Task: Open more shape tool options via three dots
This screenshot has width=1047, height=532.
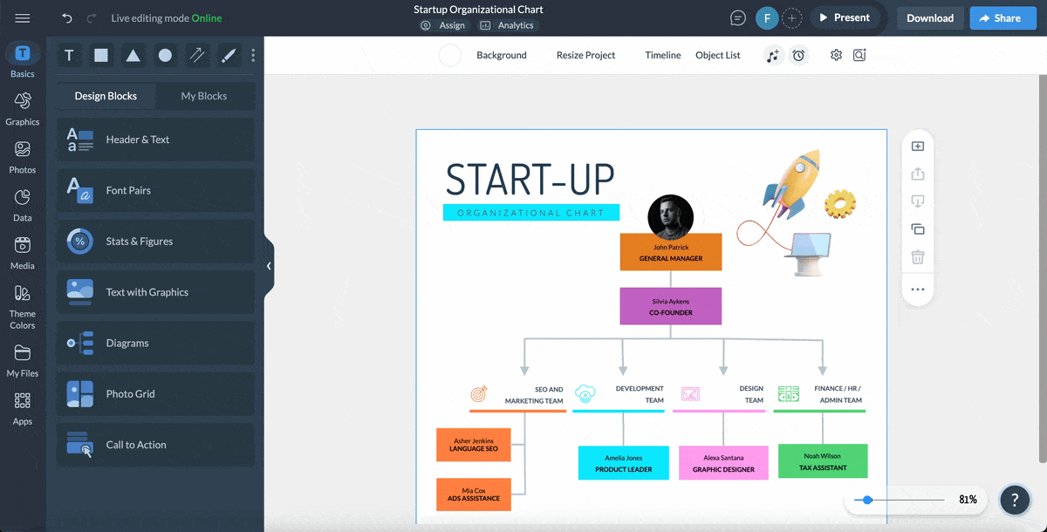Action: (253, 54)
